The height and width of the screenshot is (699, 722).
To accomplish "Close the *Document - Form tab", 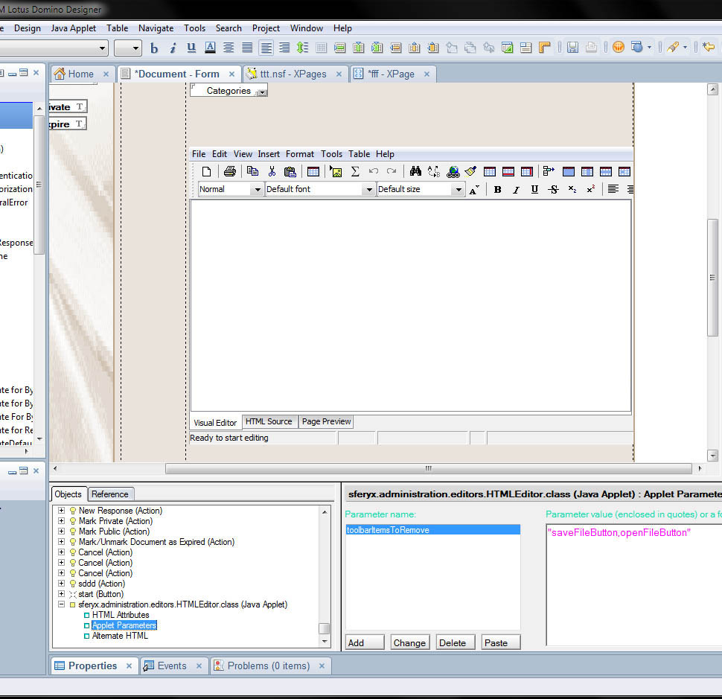I will pyautogui.click(x=232, y=74).
